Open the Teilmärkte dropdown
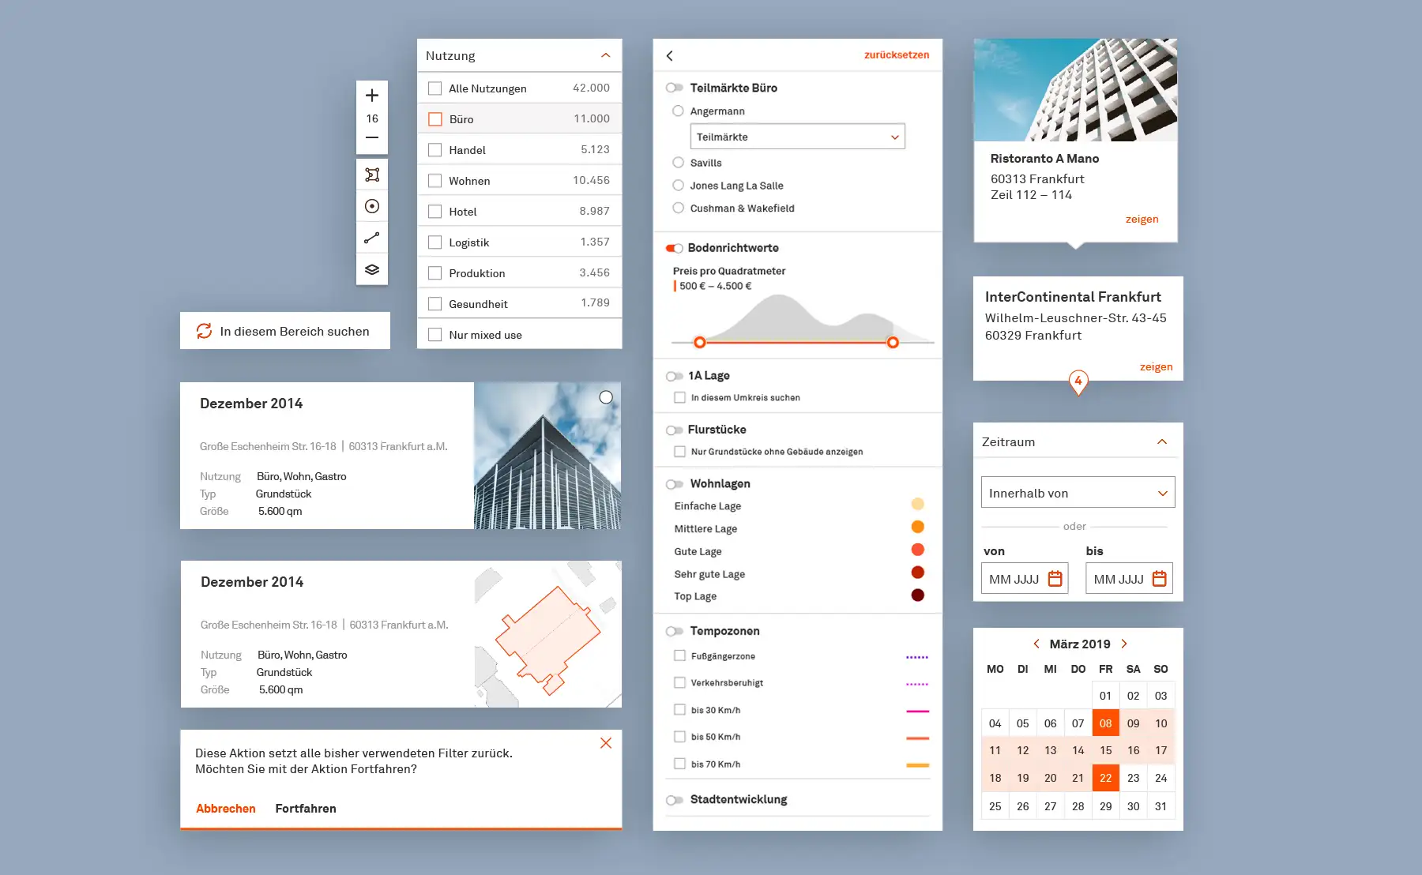Screen dimensions: 1422x875 tap(798, 137)
